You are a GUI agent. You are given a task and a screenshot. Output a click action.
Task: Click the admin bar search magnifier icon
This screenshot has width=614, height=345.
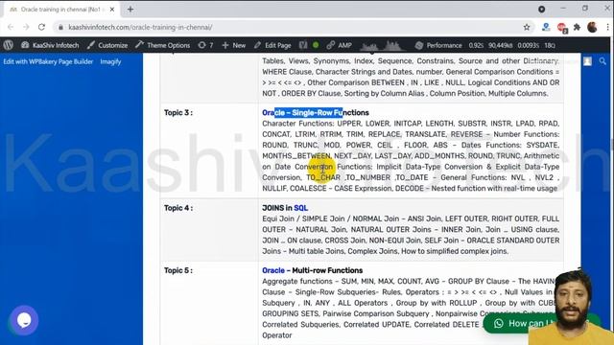point(602,61)
